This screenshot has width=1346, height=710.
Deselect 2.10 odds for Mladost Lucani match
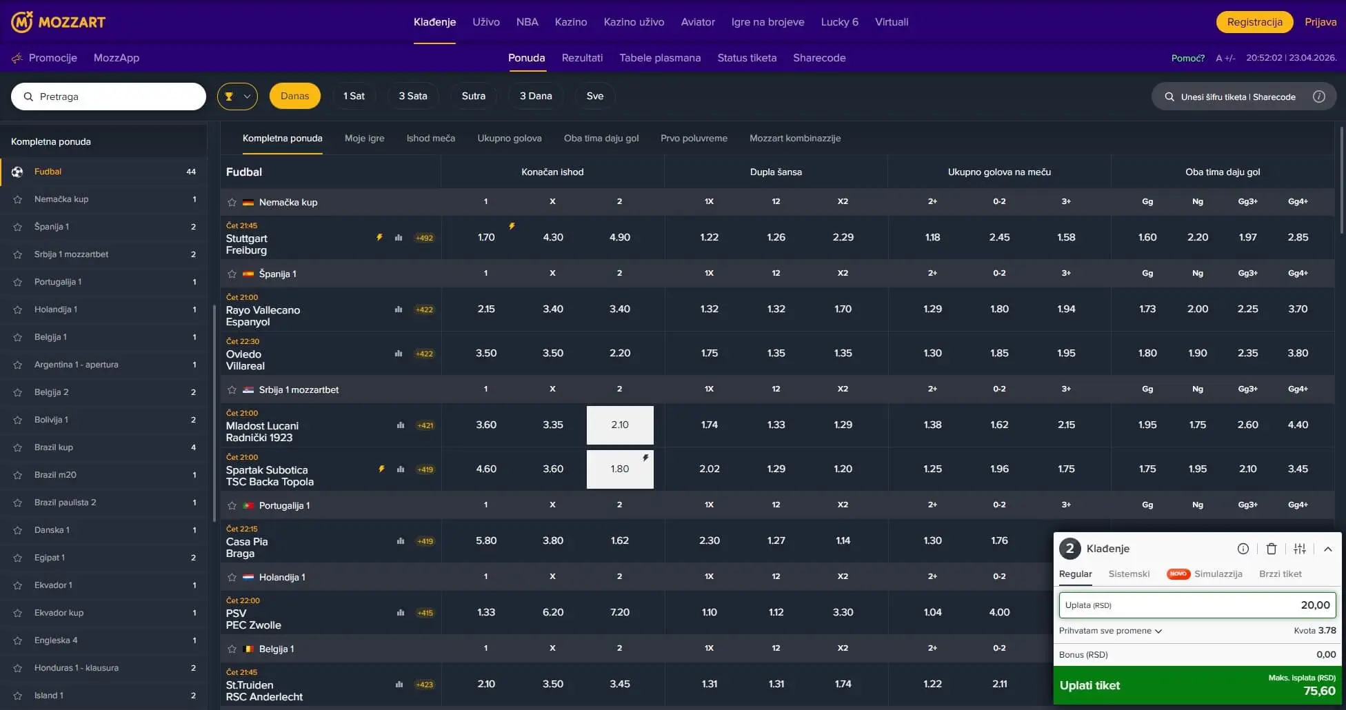point(620,425)
